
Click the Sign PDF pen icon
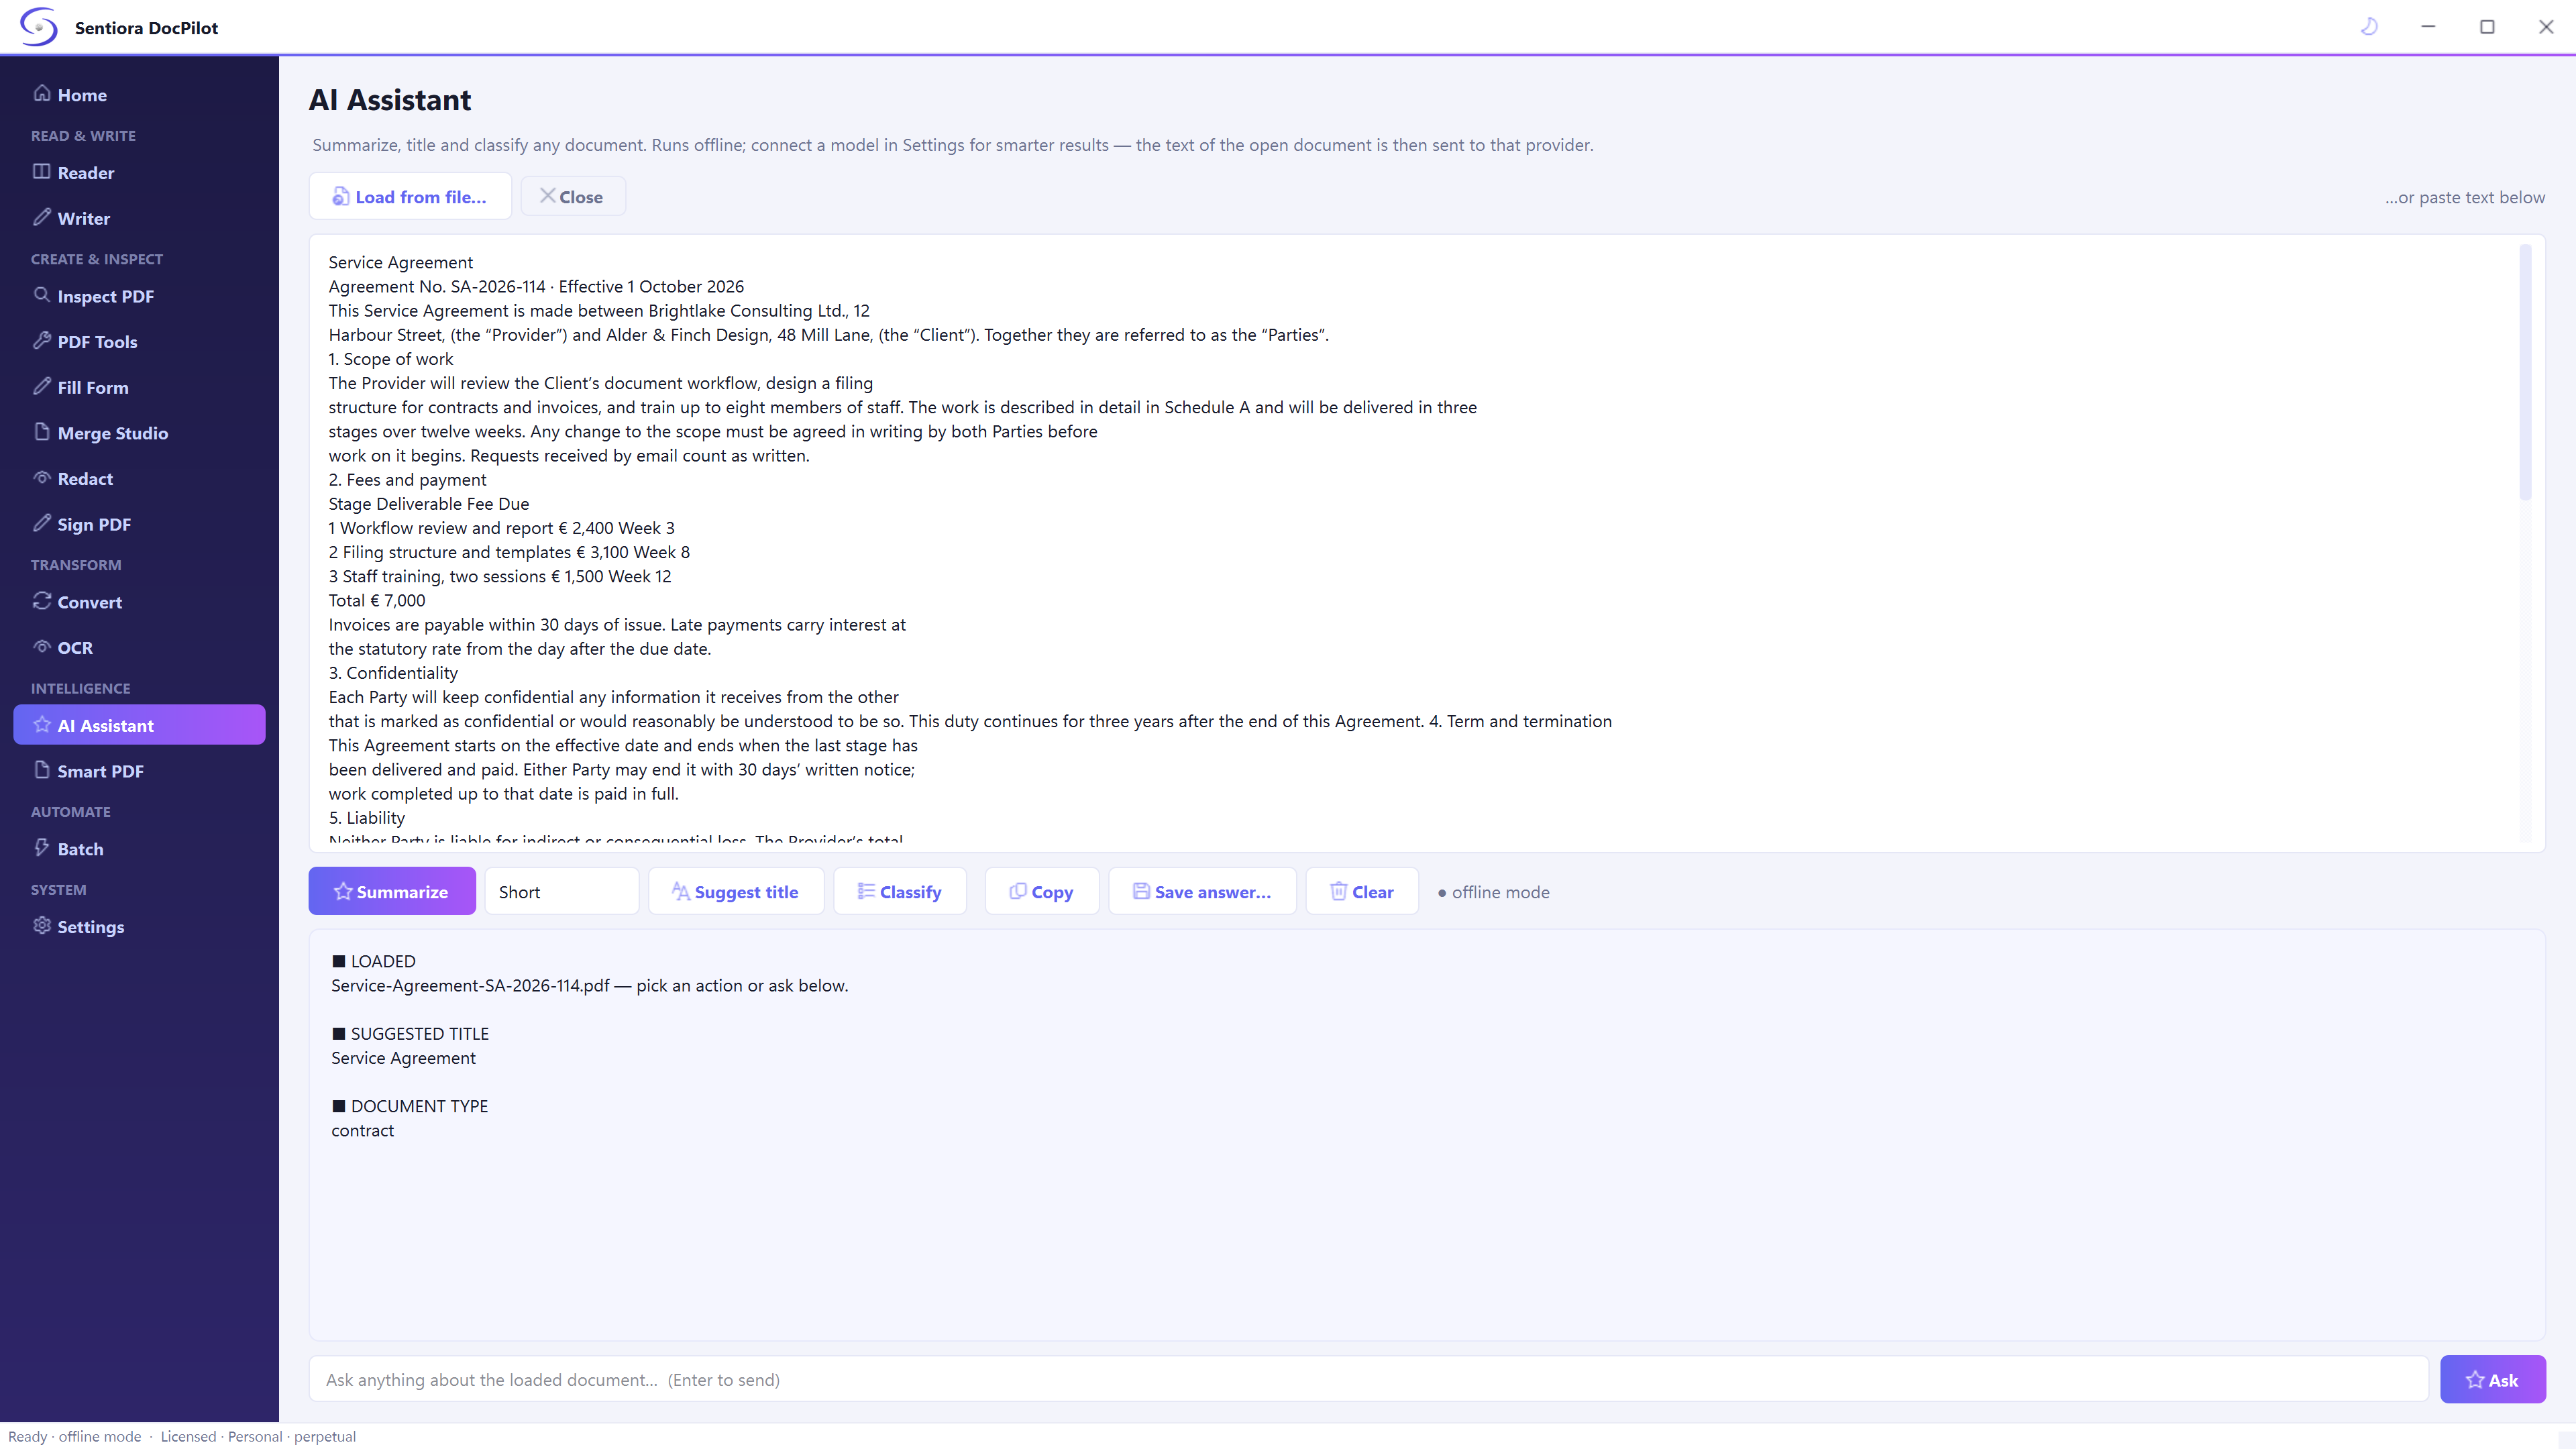42,523
